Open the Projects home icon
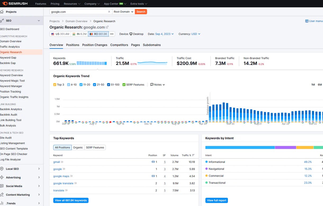 pyautogui.click(x=2, y=12)
